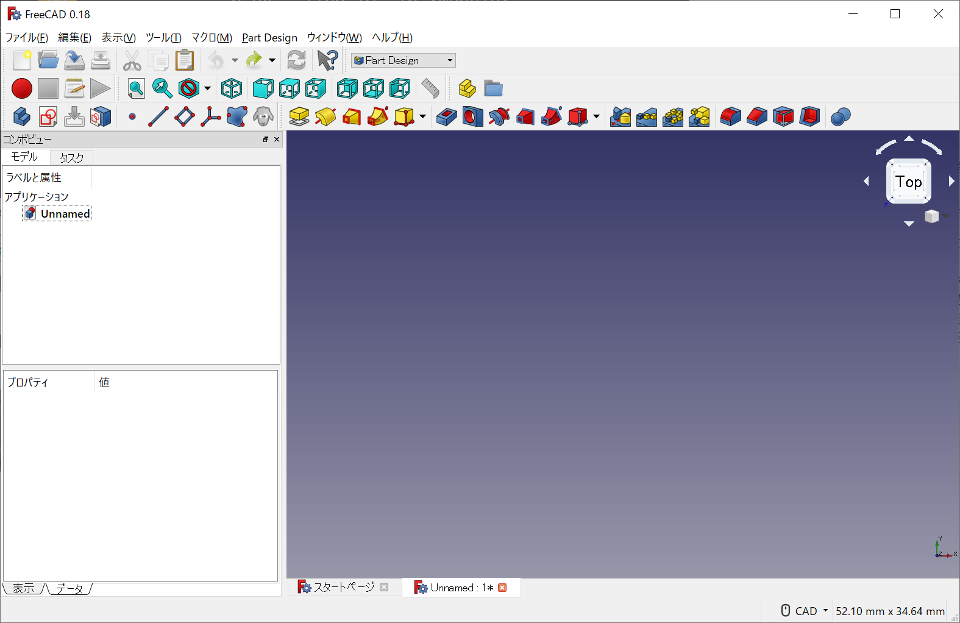Create a Part with yellow blocks icon
This screenshot has width=960, height=623.
click(468, 88)
